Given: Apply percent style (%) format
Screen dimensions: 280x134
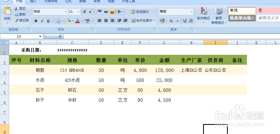Looking at the screenshot, I should (x=171, y=21).
